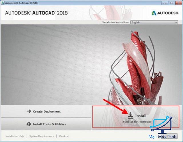Screen dimensions: 183x142
Task: Click the Install download icon
Action: coord(130,115)
